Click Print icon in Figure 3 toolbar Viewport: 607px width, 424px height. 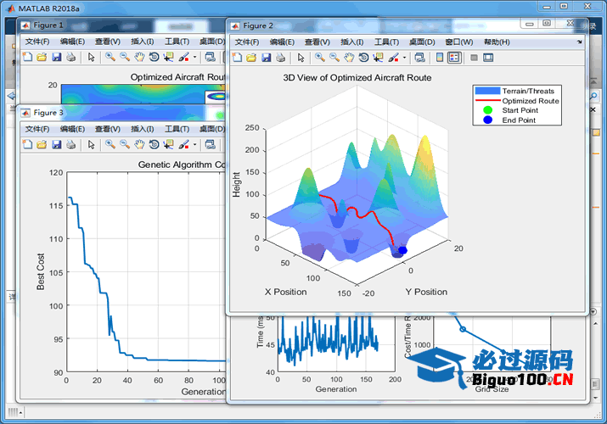click(71, 144)
